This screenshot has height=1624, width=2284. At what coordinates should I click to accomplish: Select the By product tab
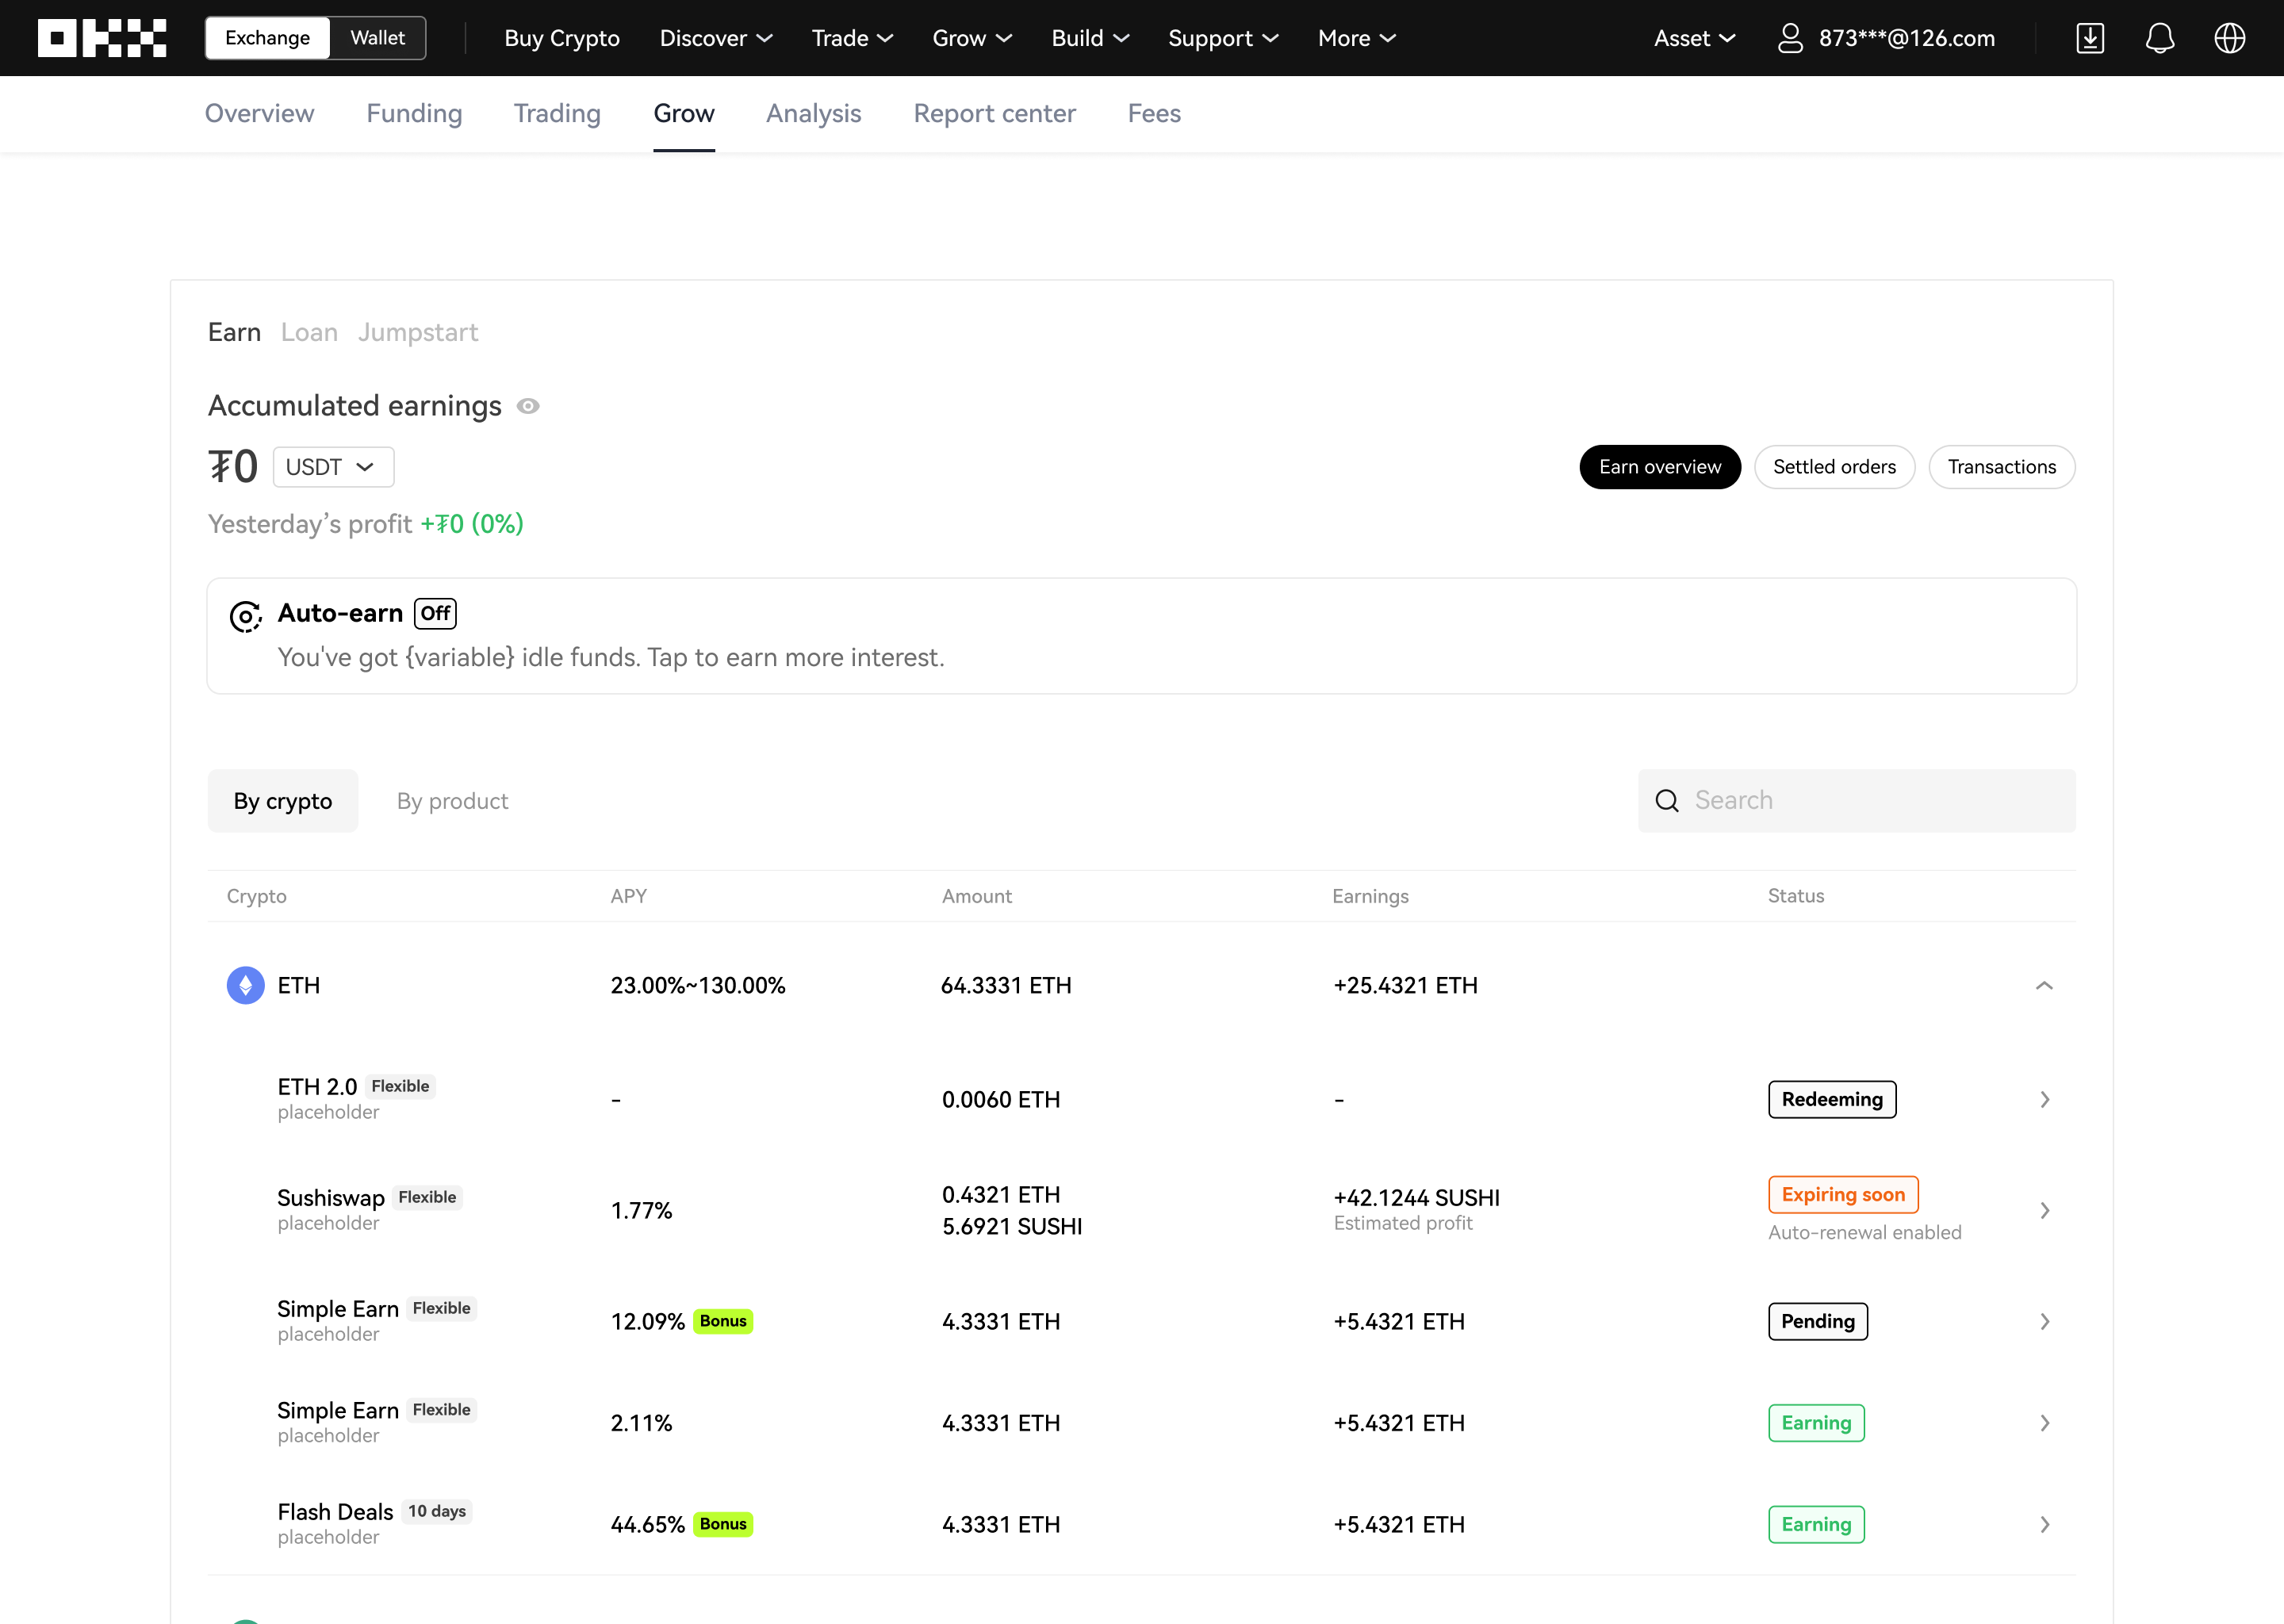tap(452, 801)
